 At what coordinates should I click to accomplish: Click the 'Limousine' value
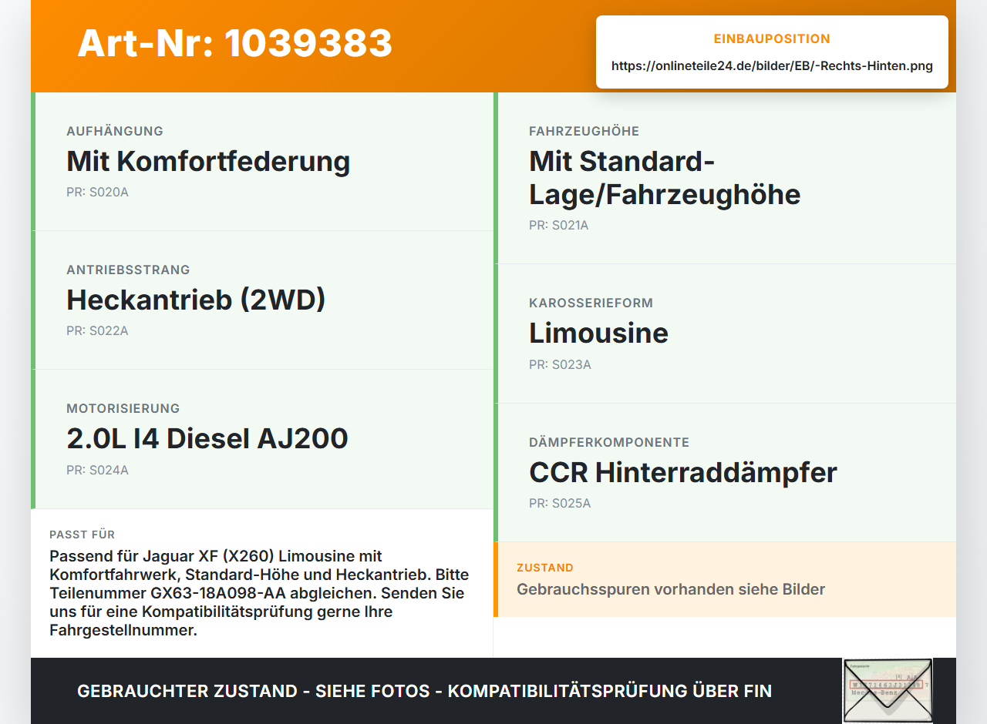click(x=598, y=333)
